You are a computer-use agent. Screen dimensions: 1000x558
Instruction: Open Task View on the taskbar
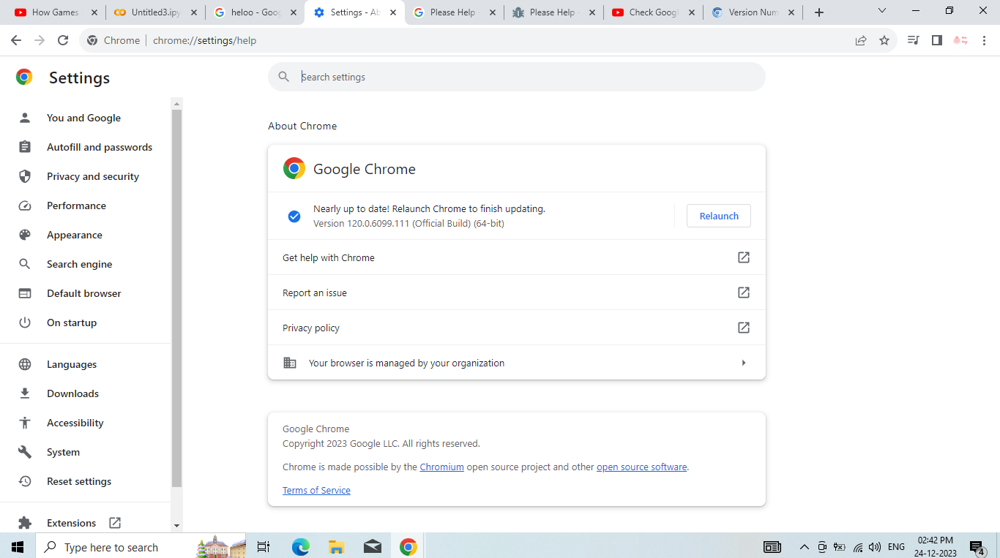264,546
